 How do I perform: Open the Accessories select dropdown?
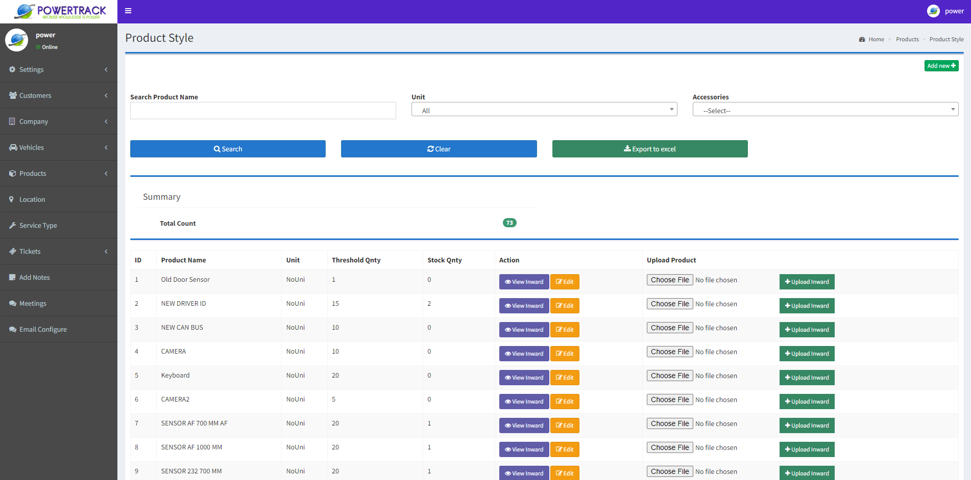[825, 110]
